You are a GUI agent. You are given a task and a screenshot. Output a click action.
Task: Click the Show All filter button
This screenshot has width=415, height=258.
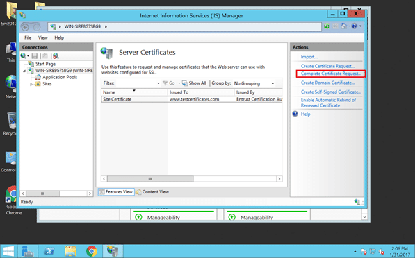pos(194,83)
